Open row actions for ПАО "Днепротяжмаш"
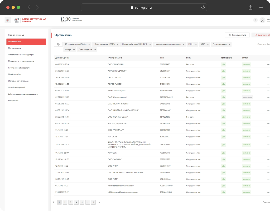Image resolution: width=270 pixels, height=211 pixels. pos(268,97)
